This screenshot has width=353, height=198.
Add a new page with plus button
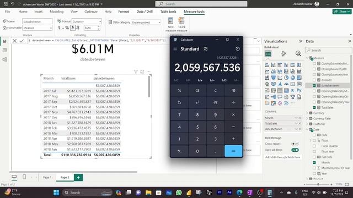coord(78,177)
